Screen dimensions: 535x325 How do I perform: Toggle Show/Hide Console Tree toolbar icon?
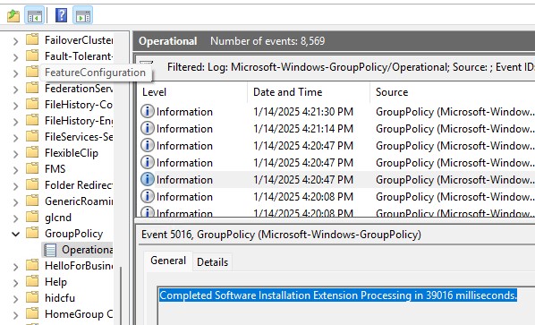point(35,16)
